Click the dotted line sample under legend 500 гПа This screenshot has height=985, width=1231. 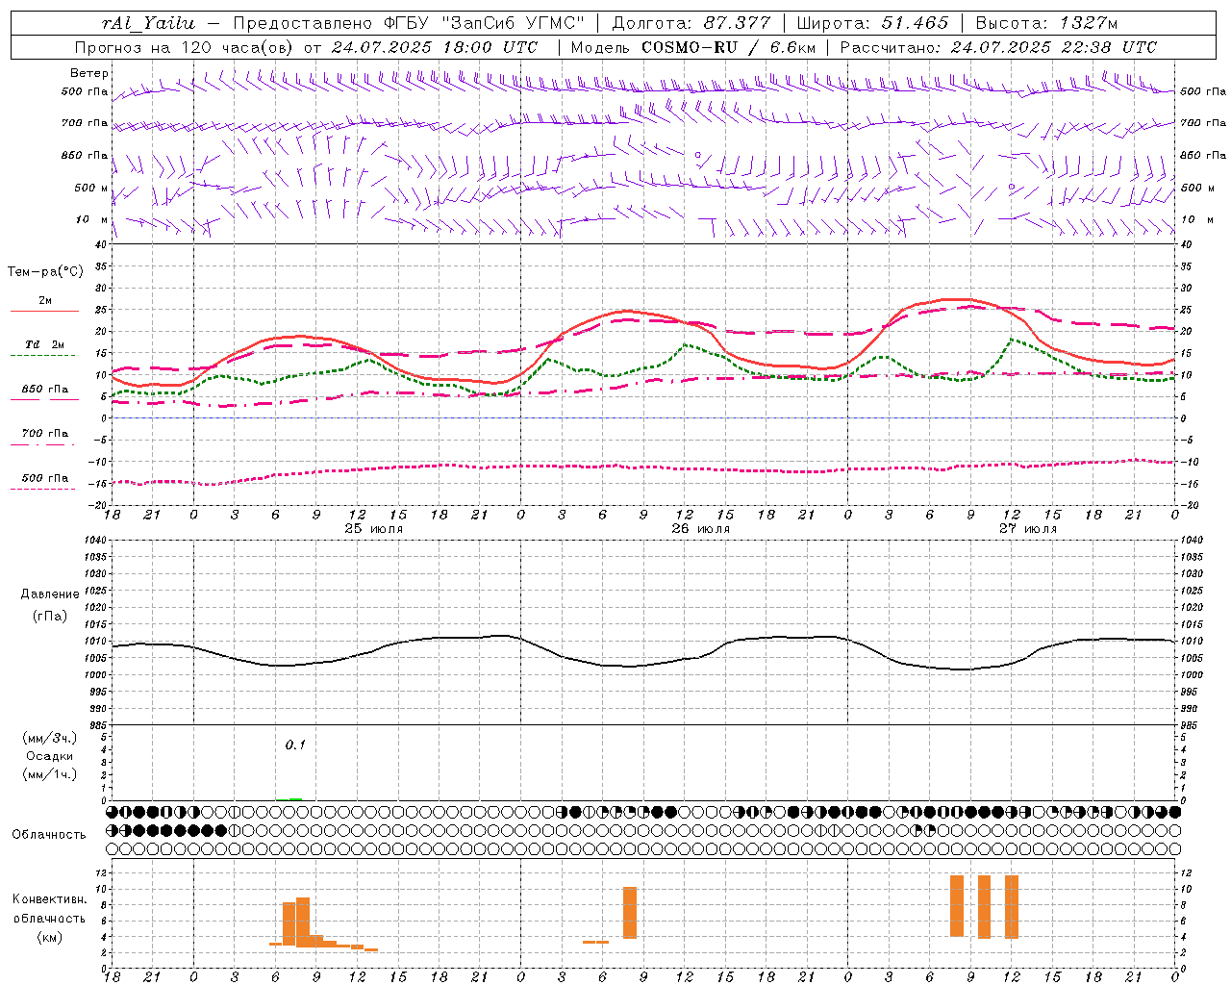click(43, 489)
